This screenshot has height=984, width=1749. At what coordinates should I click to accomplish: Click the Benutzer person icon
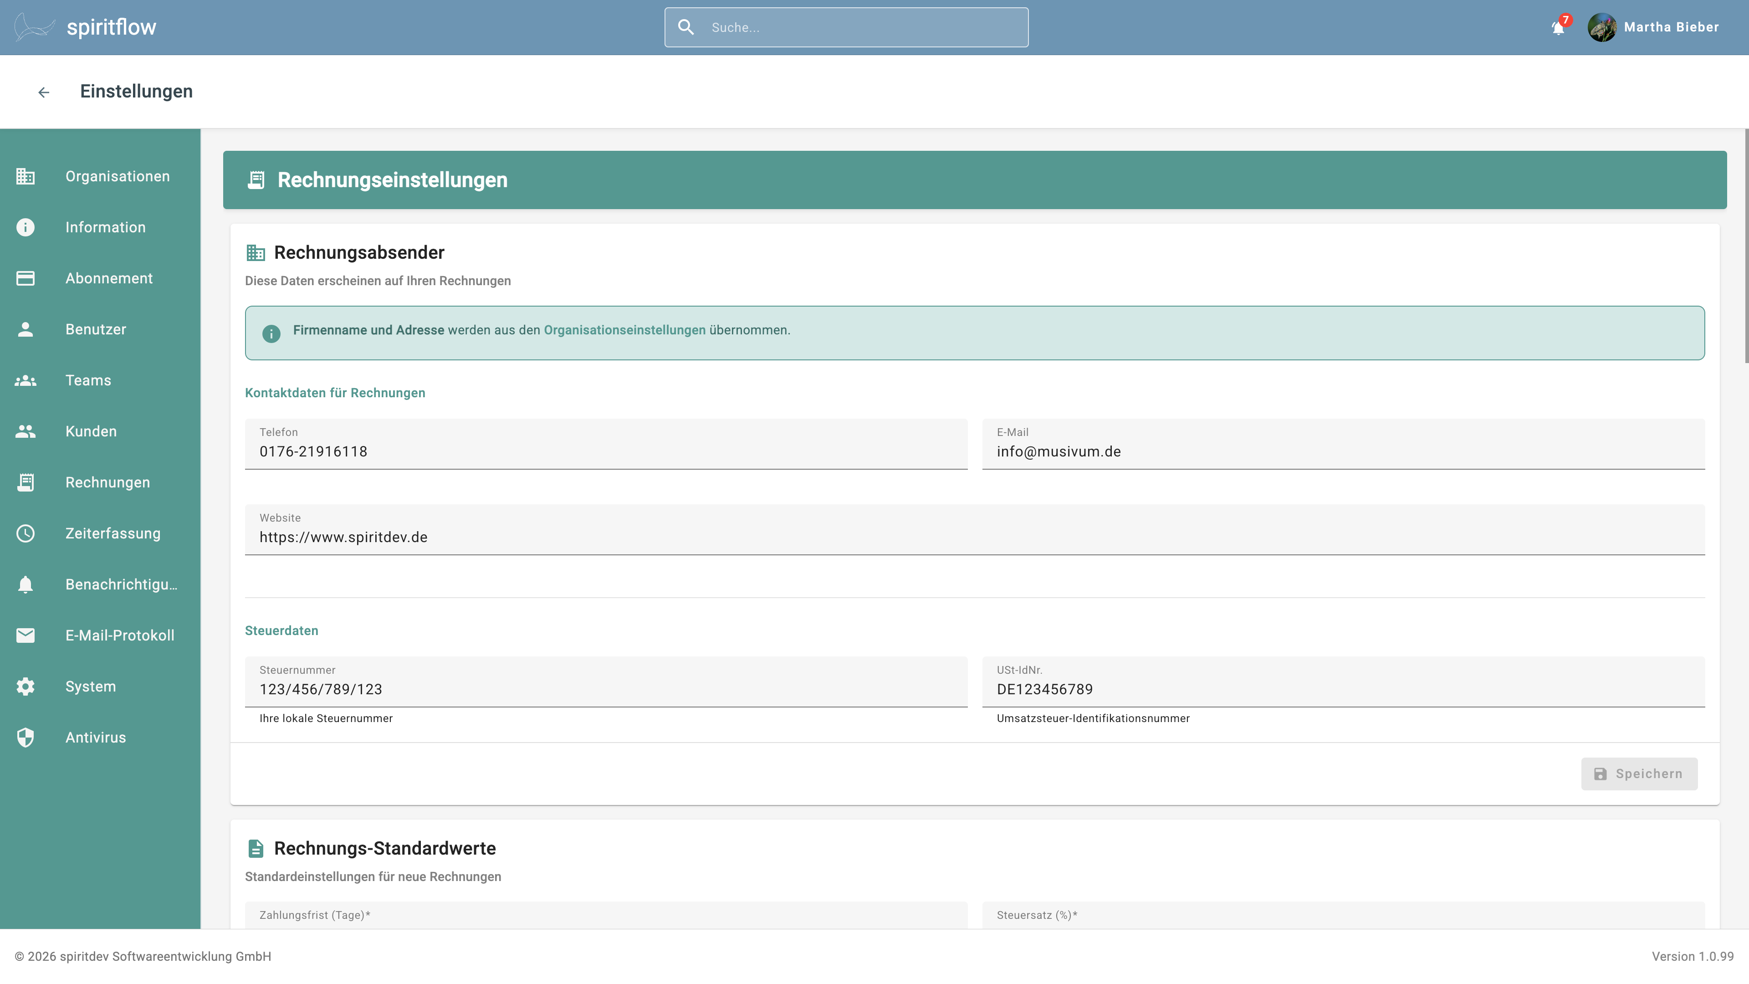25,329
